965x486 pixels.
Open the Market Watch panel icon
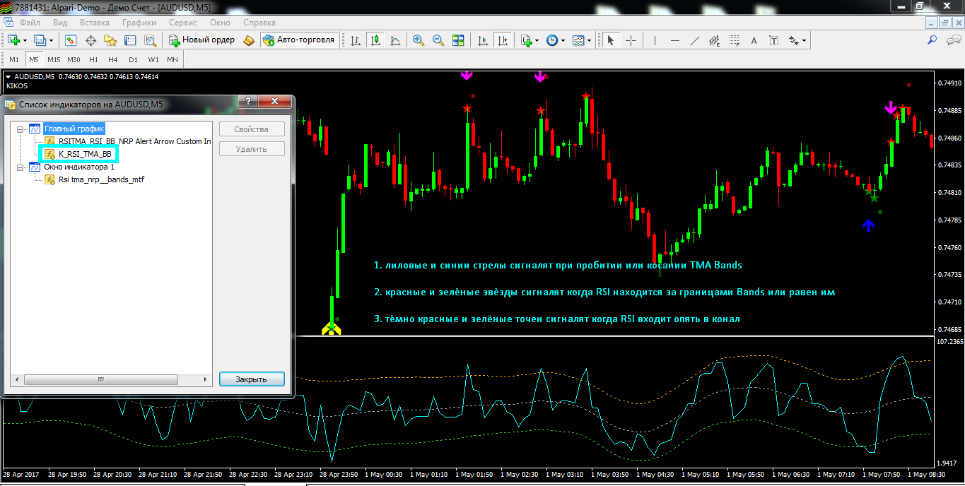[x=71, y=40]
